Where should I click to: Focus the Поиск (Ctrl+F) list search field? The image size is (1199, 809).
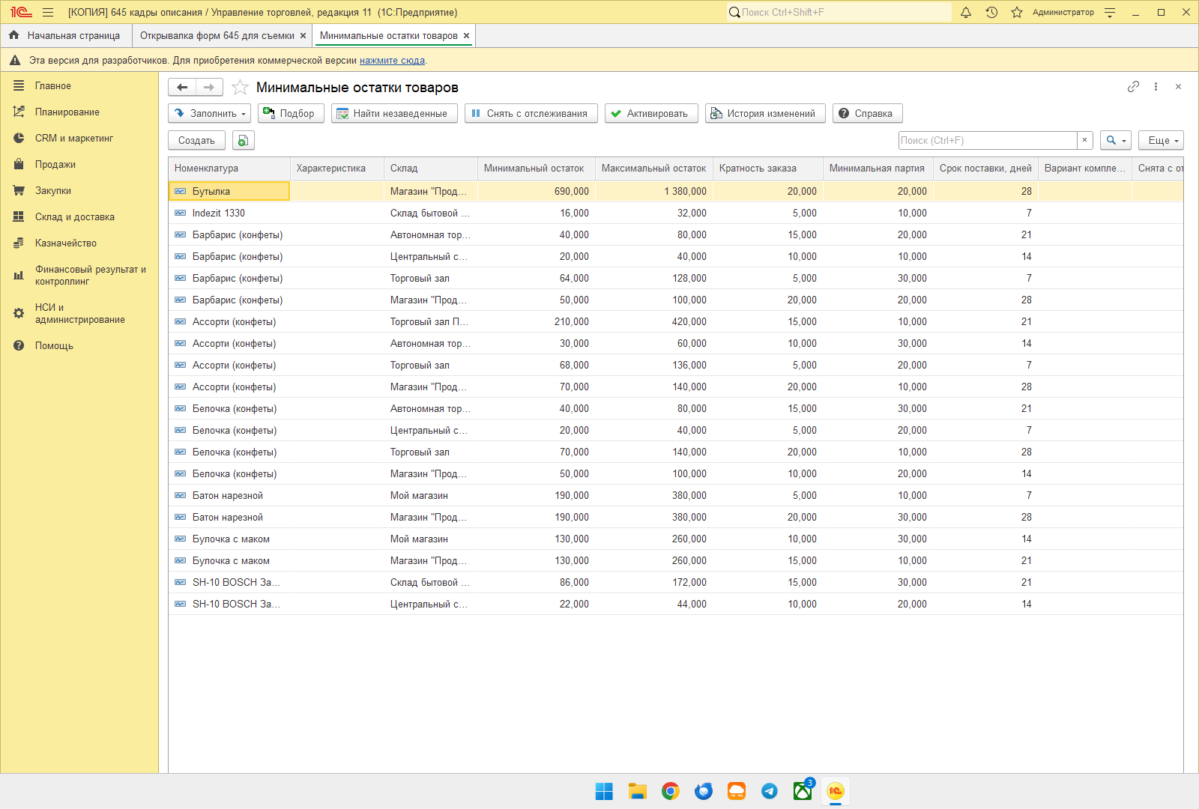click(x=988, y=140)
